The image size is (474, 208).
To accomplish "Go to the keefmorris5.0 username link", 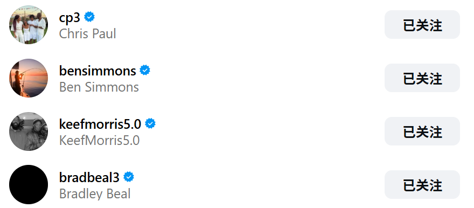I will pos(100,124).
